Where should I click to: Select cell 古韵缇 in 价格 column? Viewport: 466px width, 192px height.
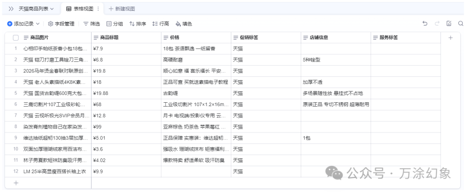tap(196, 93)
